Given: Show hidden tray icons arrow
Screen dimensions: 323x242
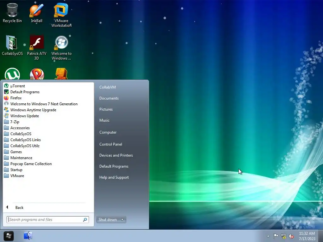Looking at the screenshot, I should pyautogui.click(x=268, y=236).
